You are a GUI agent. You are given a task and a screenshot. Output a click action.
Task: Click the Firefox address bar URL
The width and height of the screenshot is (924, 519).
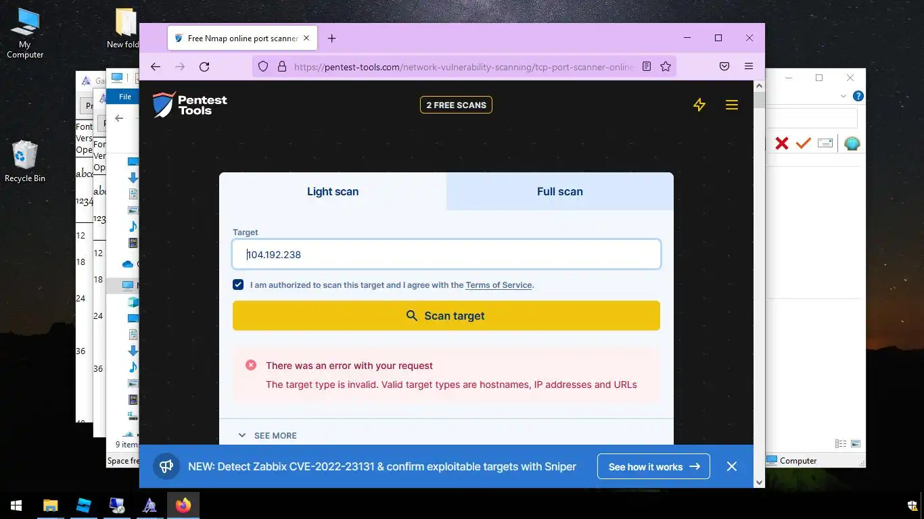(463, 66)
